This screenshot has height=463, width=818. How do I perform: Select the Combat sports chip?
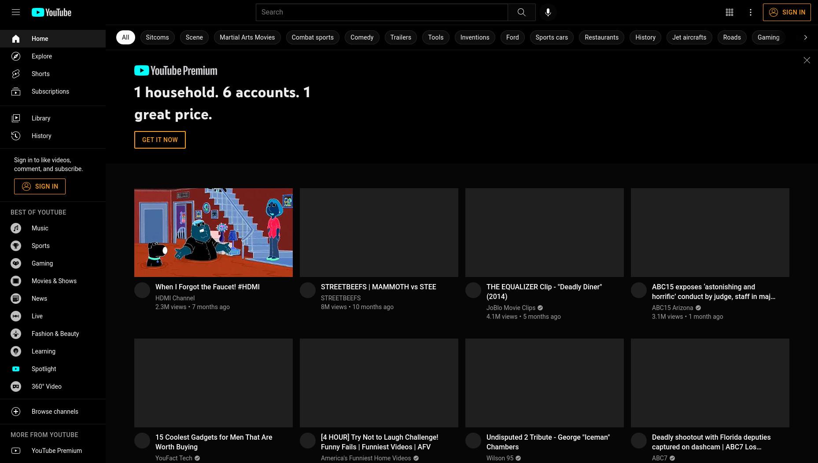click(313, 37)
